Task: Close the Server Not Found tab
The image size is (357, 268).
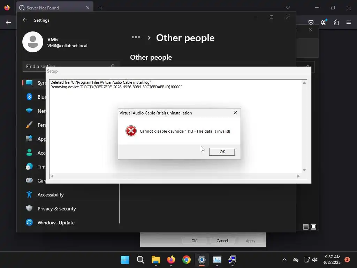Action: tap(88, 8)
